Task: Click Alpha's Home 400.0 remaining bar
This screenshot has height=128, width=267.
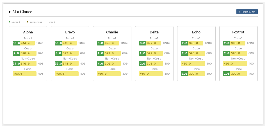Action: click(x=24, y=74)
